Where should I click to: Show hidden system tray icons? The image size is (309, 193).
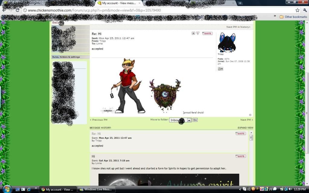coord(240,189)
